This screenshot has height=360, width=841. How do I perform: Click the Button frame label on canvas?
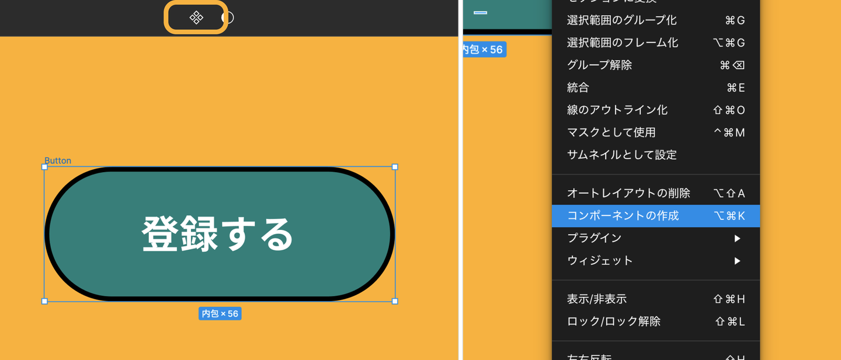[58, 160]
